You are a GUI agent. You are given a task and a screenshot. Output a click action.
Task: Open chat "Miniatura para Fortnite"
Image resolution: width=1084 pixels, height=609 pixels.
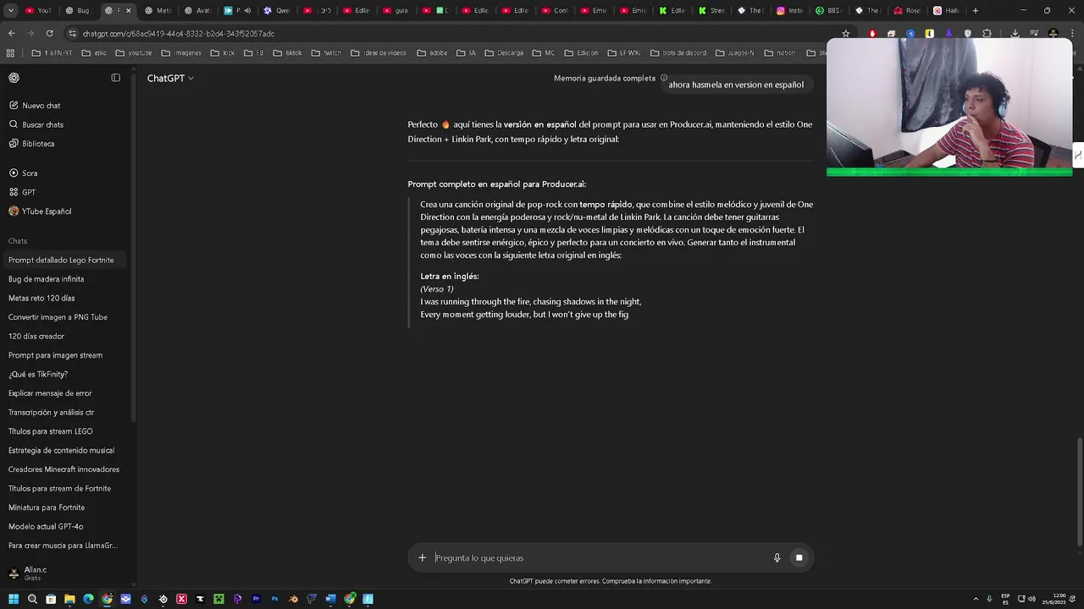(x=64, y=507)
